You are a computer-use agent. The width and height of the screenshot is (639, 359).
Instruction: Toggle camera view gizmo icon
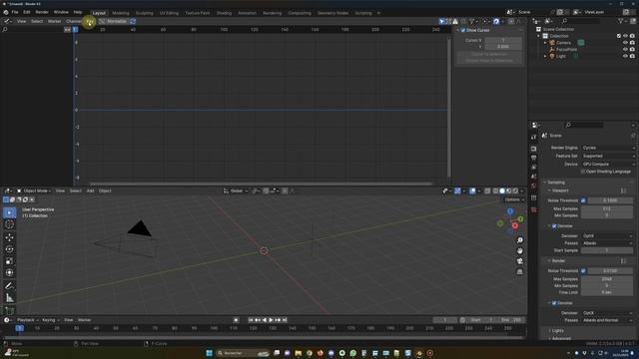[520, 261]
